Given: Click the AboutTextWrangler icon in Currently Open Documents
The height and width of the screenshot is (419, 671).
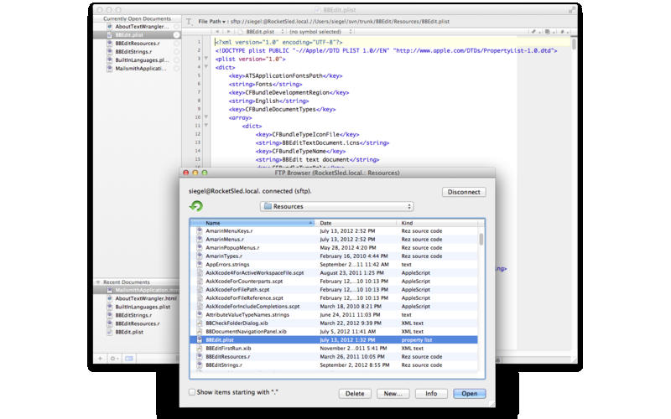Looking at the screenshot, I should [x=110, y=27].
